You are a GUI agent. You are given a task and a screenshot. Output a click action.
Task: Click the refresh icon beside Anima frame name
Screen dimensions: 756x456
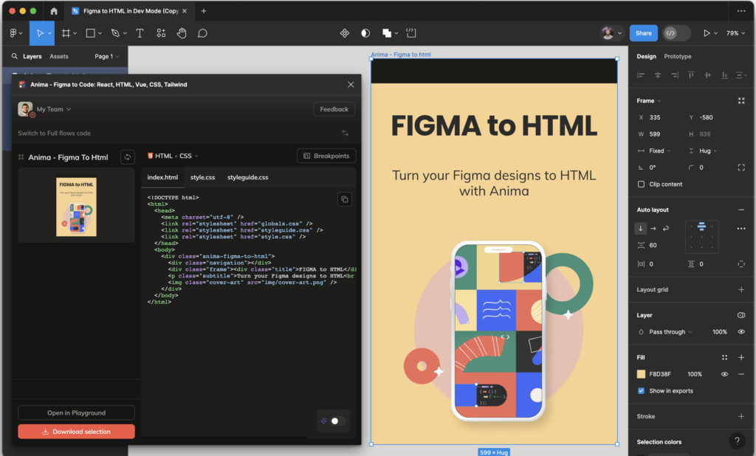coord(128,157)
